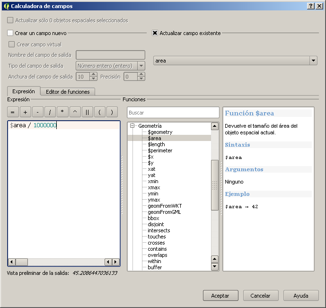The width and height of the screenshot is (326, 308).
Task: Select geomFromGML function
Action: coord(164,212)
